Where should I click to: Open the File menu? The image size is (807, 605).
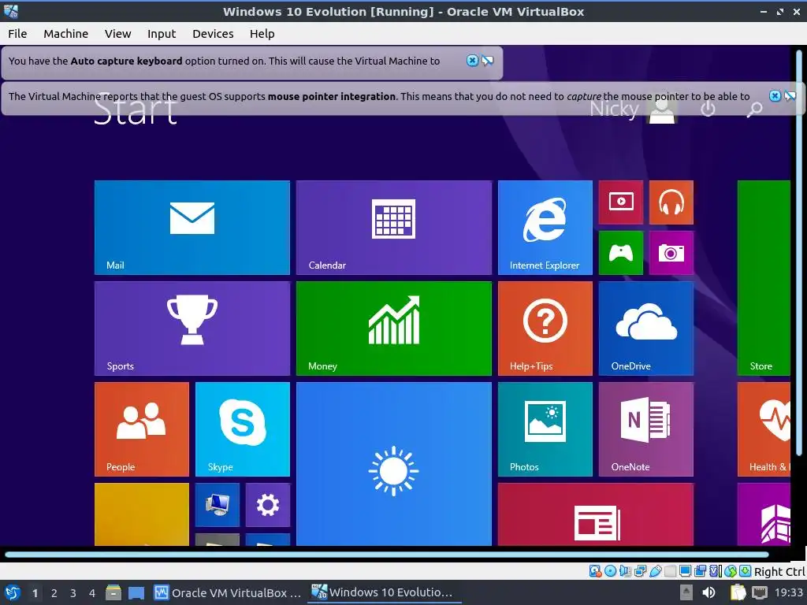coord(17,34)
